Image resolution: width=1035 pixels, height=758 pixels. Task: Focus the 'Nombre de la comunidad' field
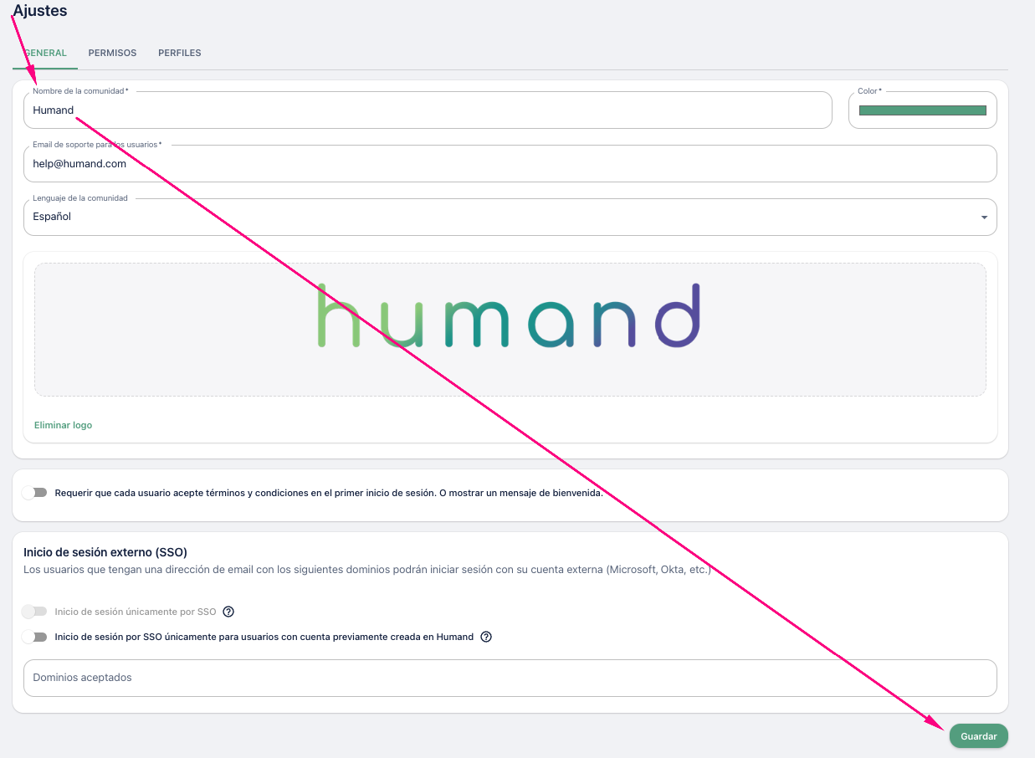click(427, 110)
